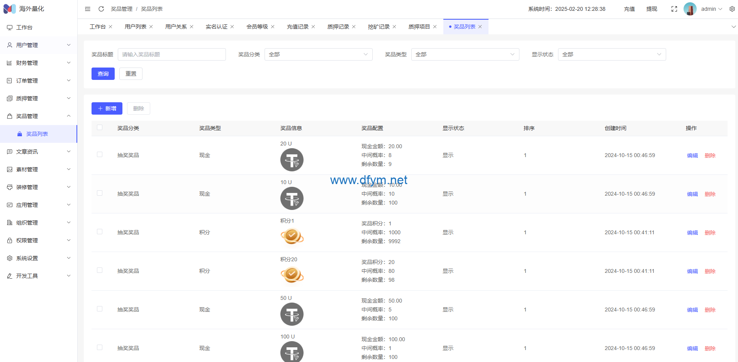
Task: Check the 积分1 row checkbox
Action: tap(100, 232)
